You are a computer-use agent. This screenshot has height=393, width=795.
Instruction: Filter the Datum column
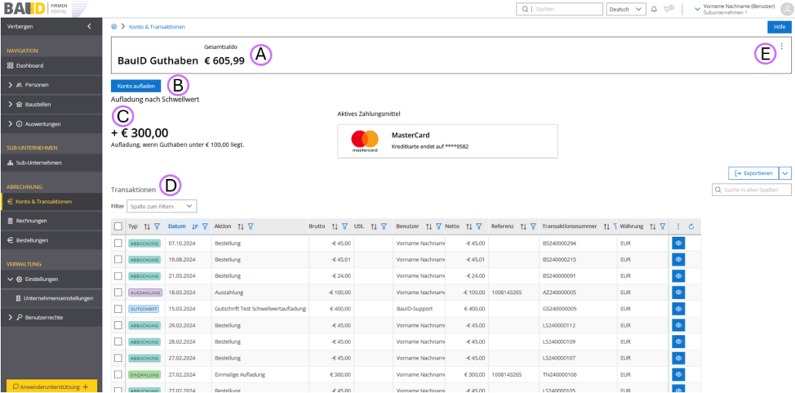pos(205,227)
